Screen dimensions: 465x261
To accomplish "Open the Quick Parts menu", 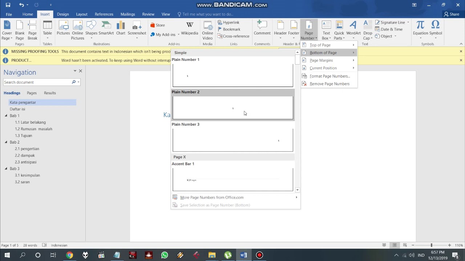I will point(339,30).
